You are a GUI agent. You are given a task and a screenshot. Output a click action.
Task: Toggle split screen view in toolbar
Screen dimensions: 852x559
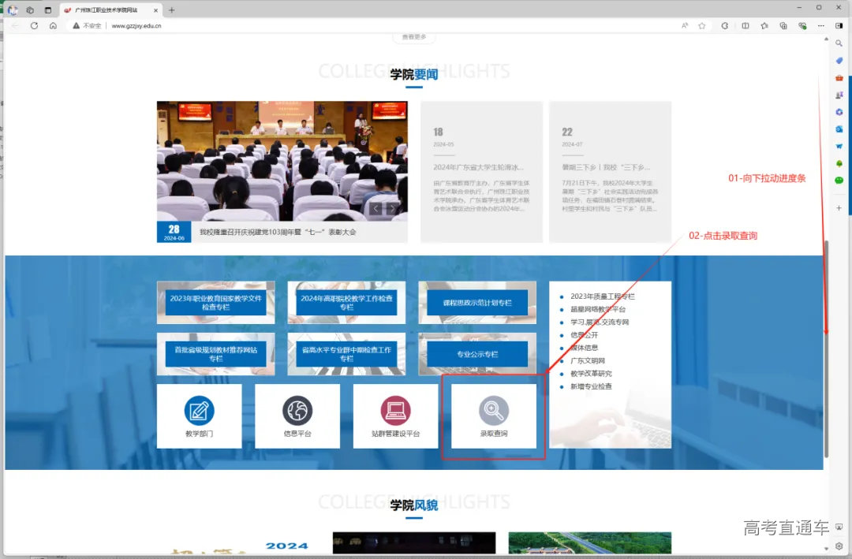point(745,25)
